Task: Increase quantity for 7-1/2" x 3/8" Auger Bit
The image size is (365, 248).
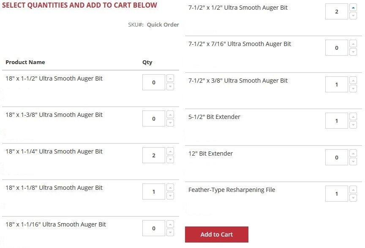Action: pyautogui.click(x=353, y=80)
